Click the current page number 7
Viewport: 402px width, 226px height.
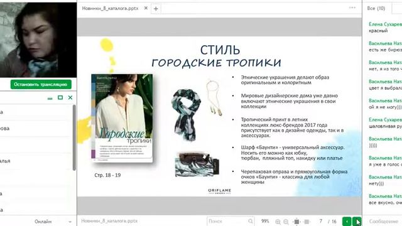click(320, 221)
